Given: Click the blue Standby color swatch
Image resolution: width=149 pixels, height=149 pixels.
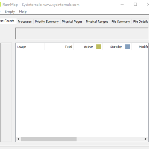Looking at the screenshot, I should point(127,47).
